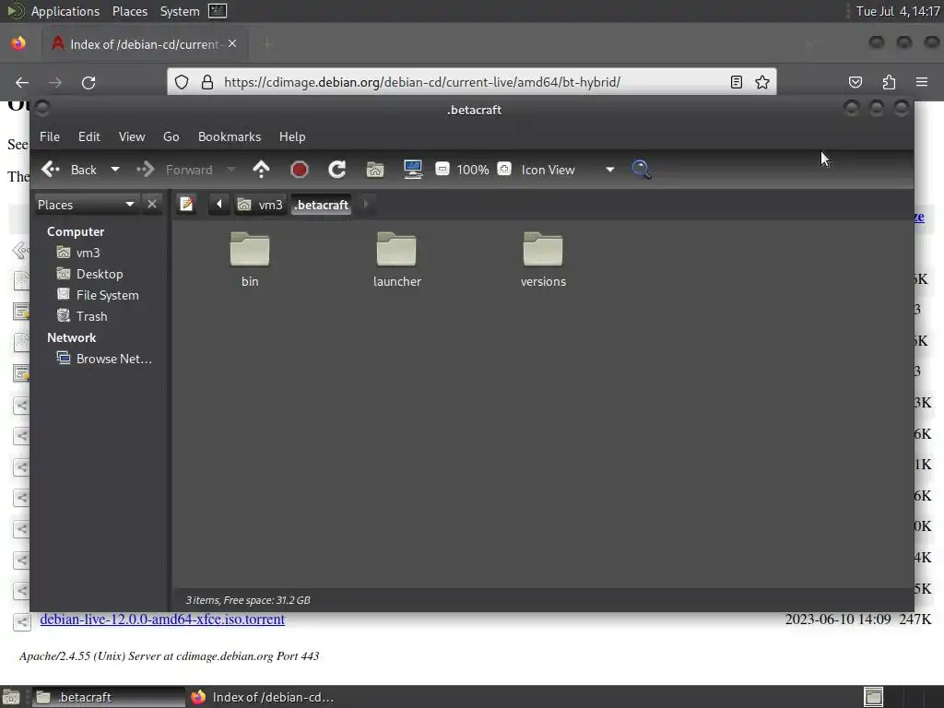Open Pocket save icon in Firefox
This screenshot has height=708, width=944.
click(855, 82)
